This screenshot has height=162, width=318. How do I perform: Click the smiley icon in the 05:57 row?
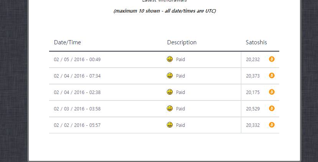click(x=170, y=125)
